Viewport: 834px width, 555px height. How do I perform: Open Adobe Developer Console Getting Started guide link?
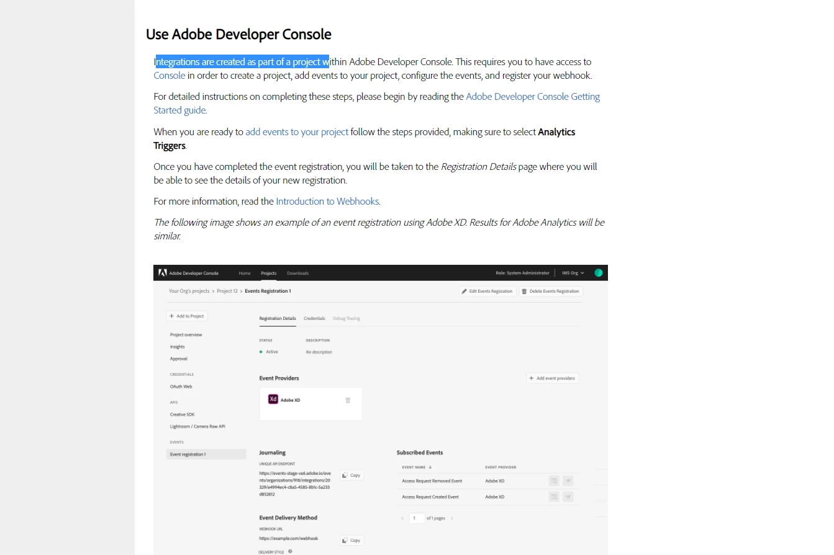377,104
